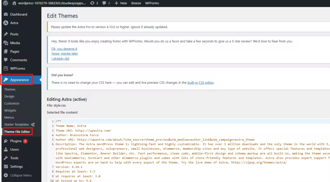330x182 pixels.
Task: Click the home icon beside site name
Action: pyautogui.click(x=14, y=3)
